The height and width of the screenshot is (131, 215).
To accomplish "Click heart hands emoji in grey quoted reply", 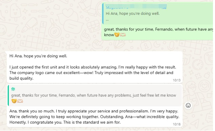I will 20,101.
